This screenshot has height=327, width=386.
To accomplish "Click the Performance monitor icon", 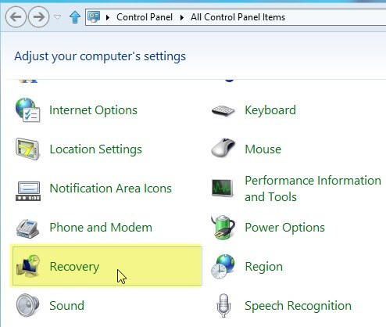I will pos(223,188).
